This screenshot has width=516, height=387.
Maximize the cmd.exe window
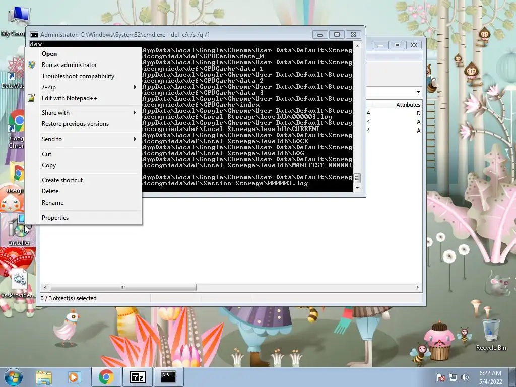[337, 35]
